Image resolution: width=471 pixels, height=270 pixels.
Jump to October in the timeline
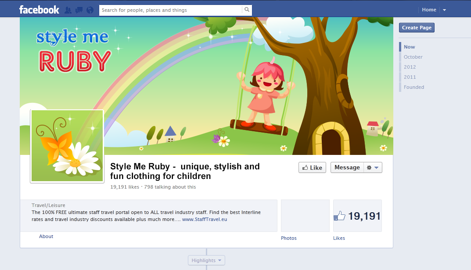(x=413, y=57)
